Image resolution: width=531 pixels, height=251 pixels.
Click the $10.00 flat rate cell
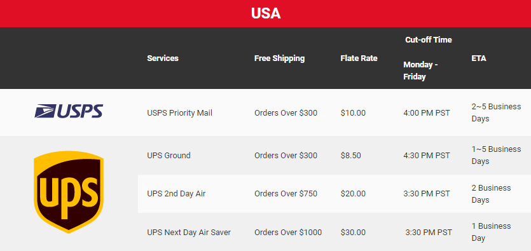(353, 113)
